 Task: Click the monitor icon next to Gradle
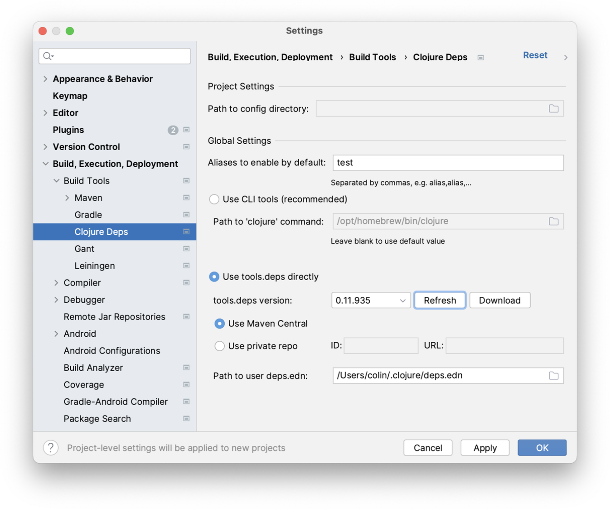pos(186,214)
